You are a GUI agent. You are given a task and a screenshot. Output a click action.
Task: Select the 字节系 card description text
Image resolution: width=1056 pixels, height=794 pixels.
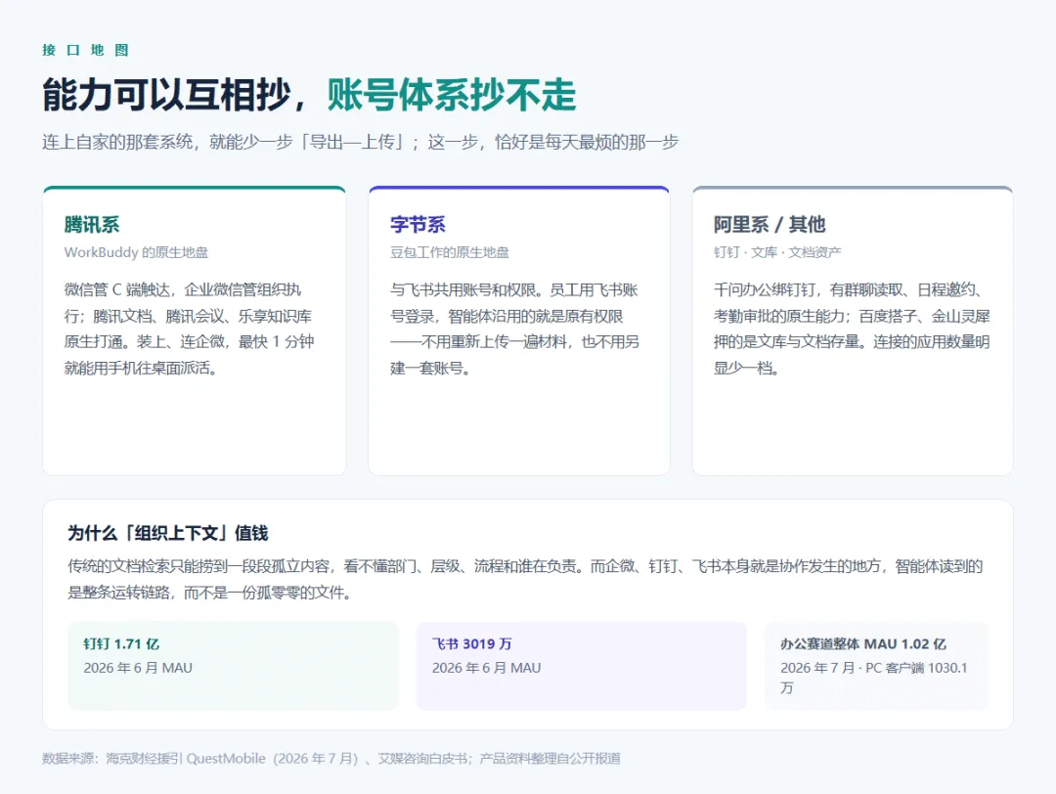click(514, 329)
